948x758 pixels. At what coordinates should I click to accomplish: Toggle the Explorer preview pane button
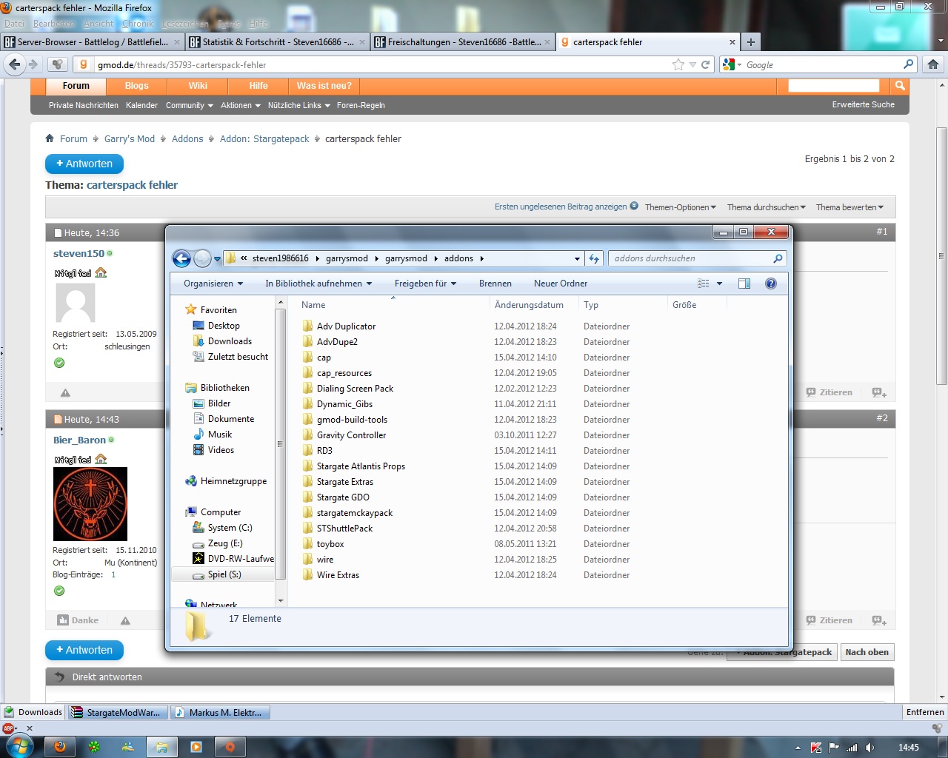pos(744,284)
